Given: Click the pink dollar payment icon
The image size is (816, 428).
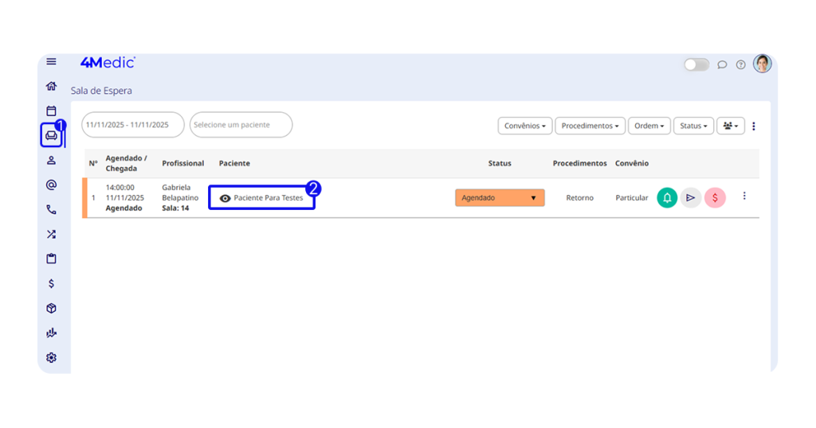Looking at the screenshot, I should click(715, 197).
